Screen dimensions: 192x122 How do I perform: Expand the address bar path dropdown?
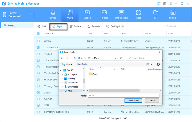coord(115,58)
